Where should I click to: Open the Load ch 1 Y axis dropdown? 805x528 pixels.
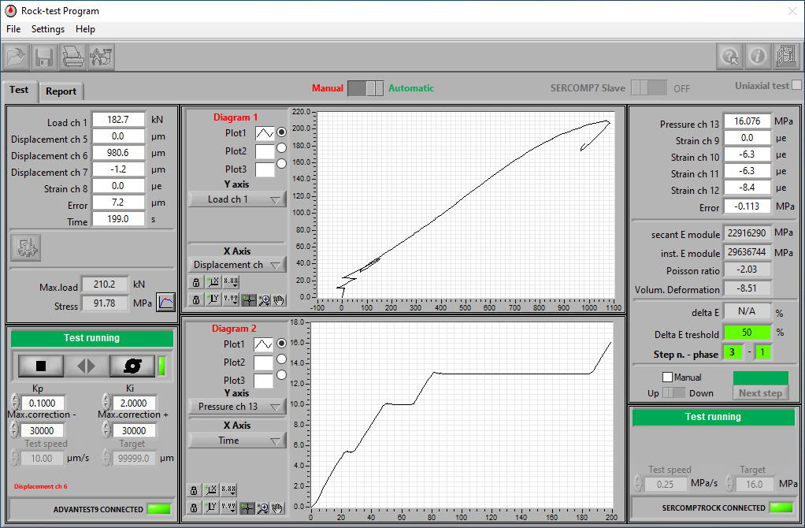click(x=236, y=199)
